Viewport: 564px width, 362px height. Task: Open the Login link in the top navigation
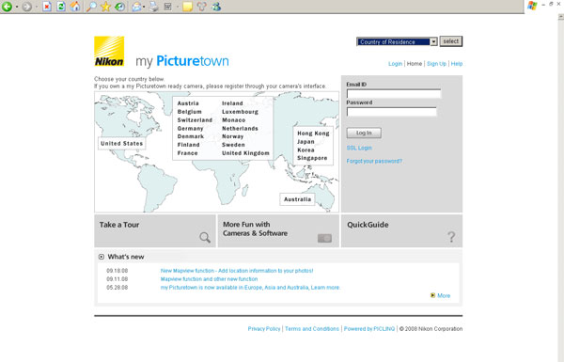point(395,64)
